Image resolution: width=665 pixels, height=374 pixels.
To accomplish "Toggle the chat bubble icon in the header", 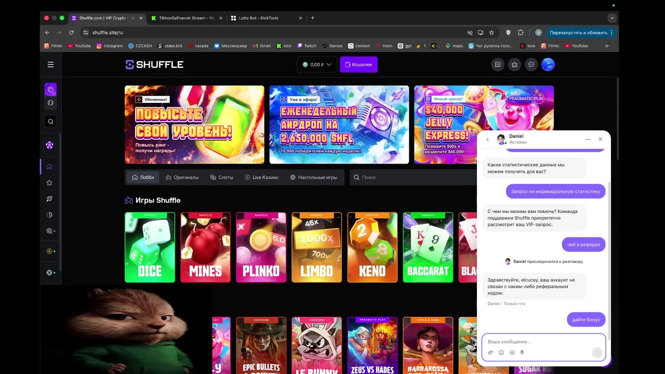I will point(531,64).
